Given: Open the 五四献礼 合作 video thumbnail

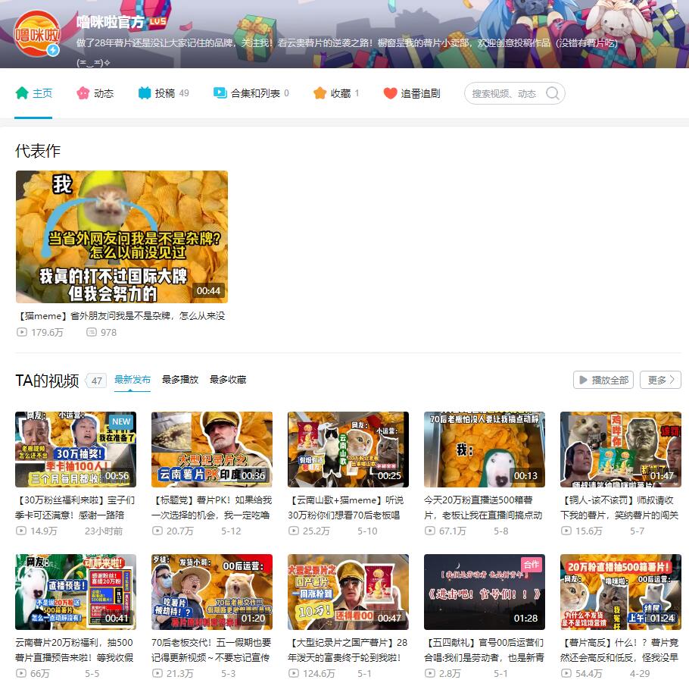Looking at the screenshot, I should tap(485, 592).
